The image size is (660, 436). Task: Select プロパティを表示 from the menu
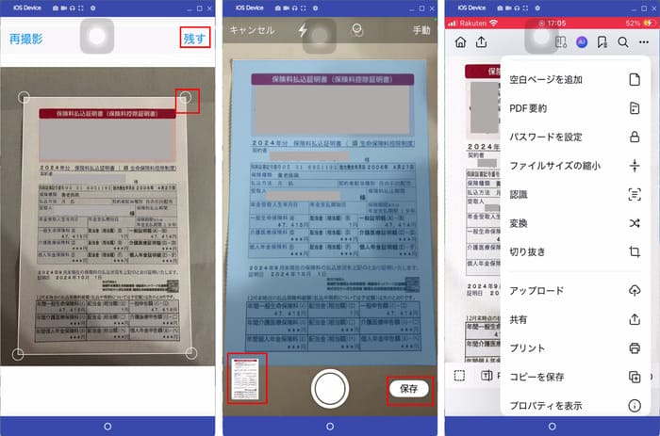point(575,405)
